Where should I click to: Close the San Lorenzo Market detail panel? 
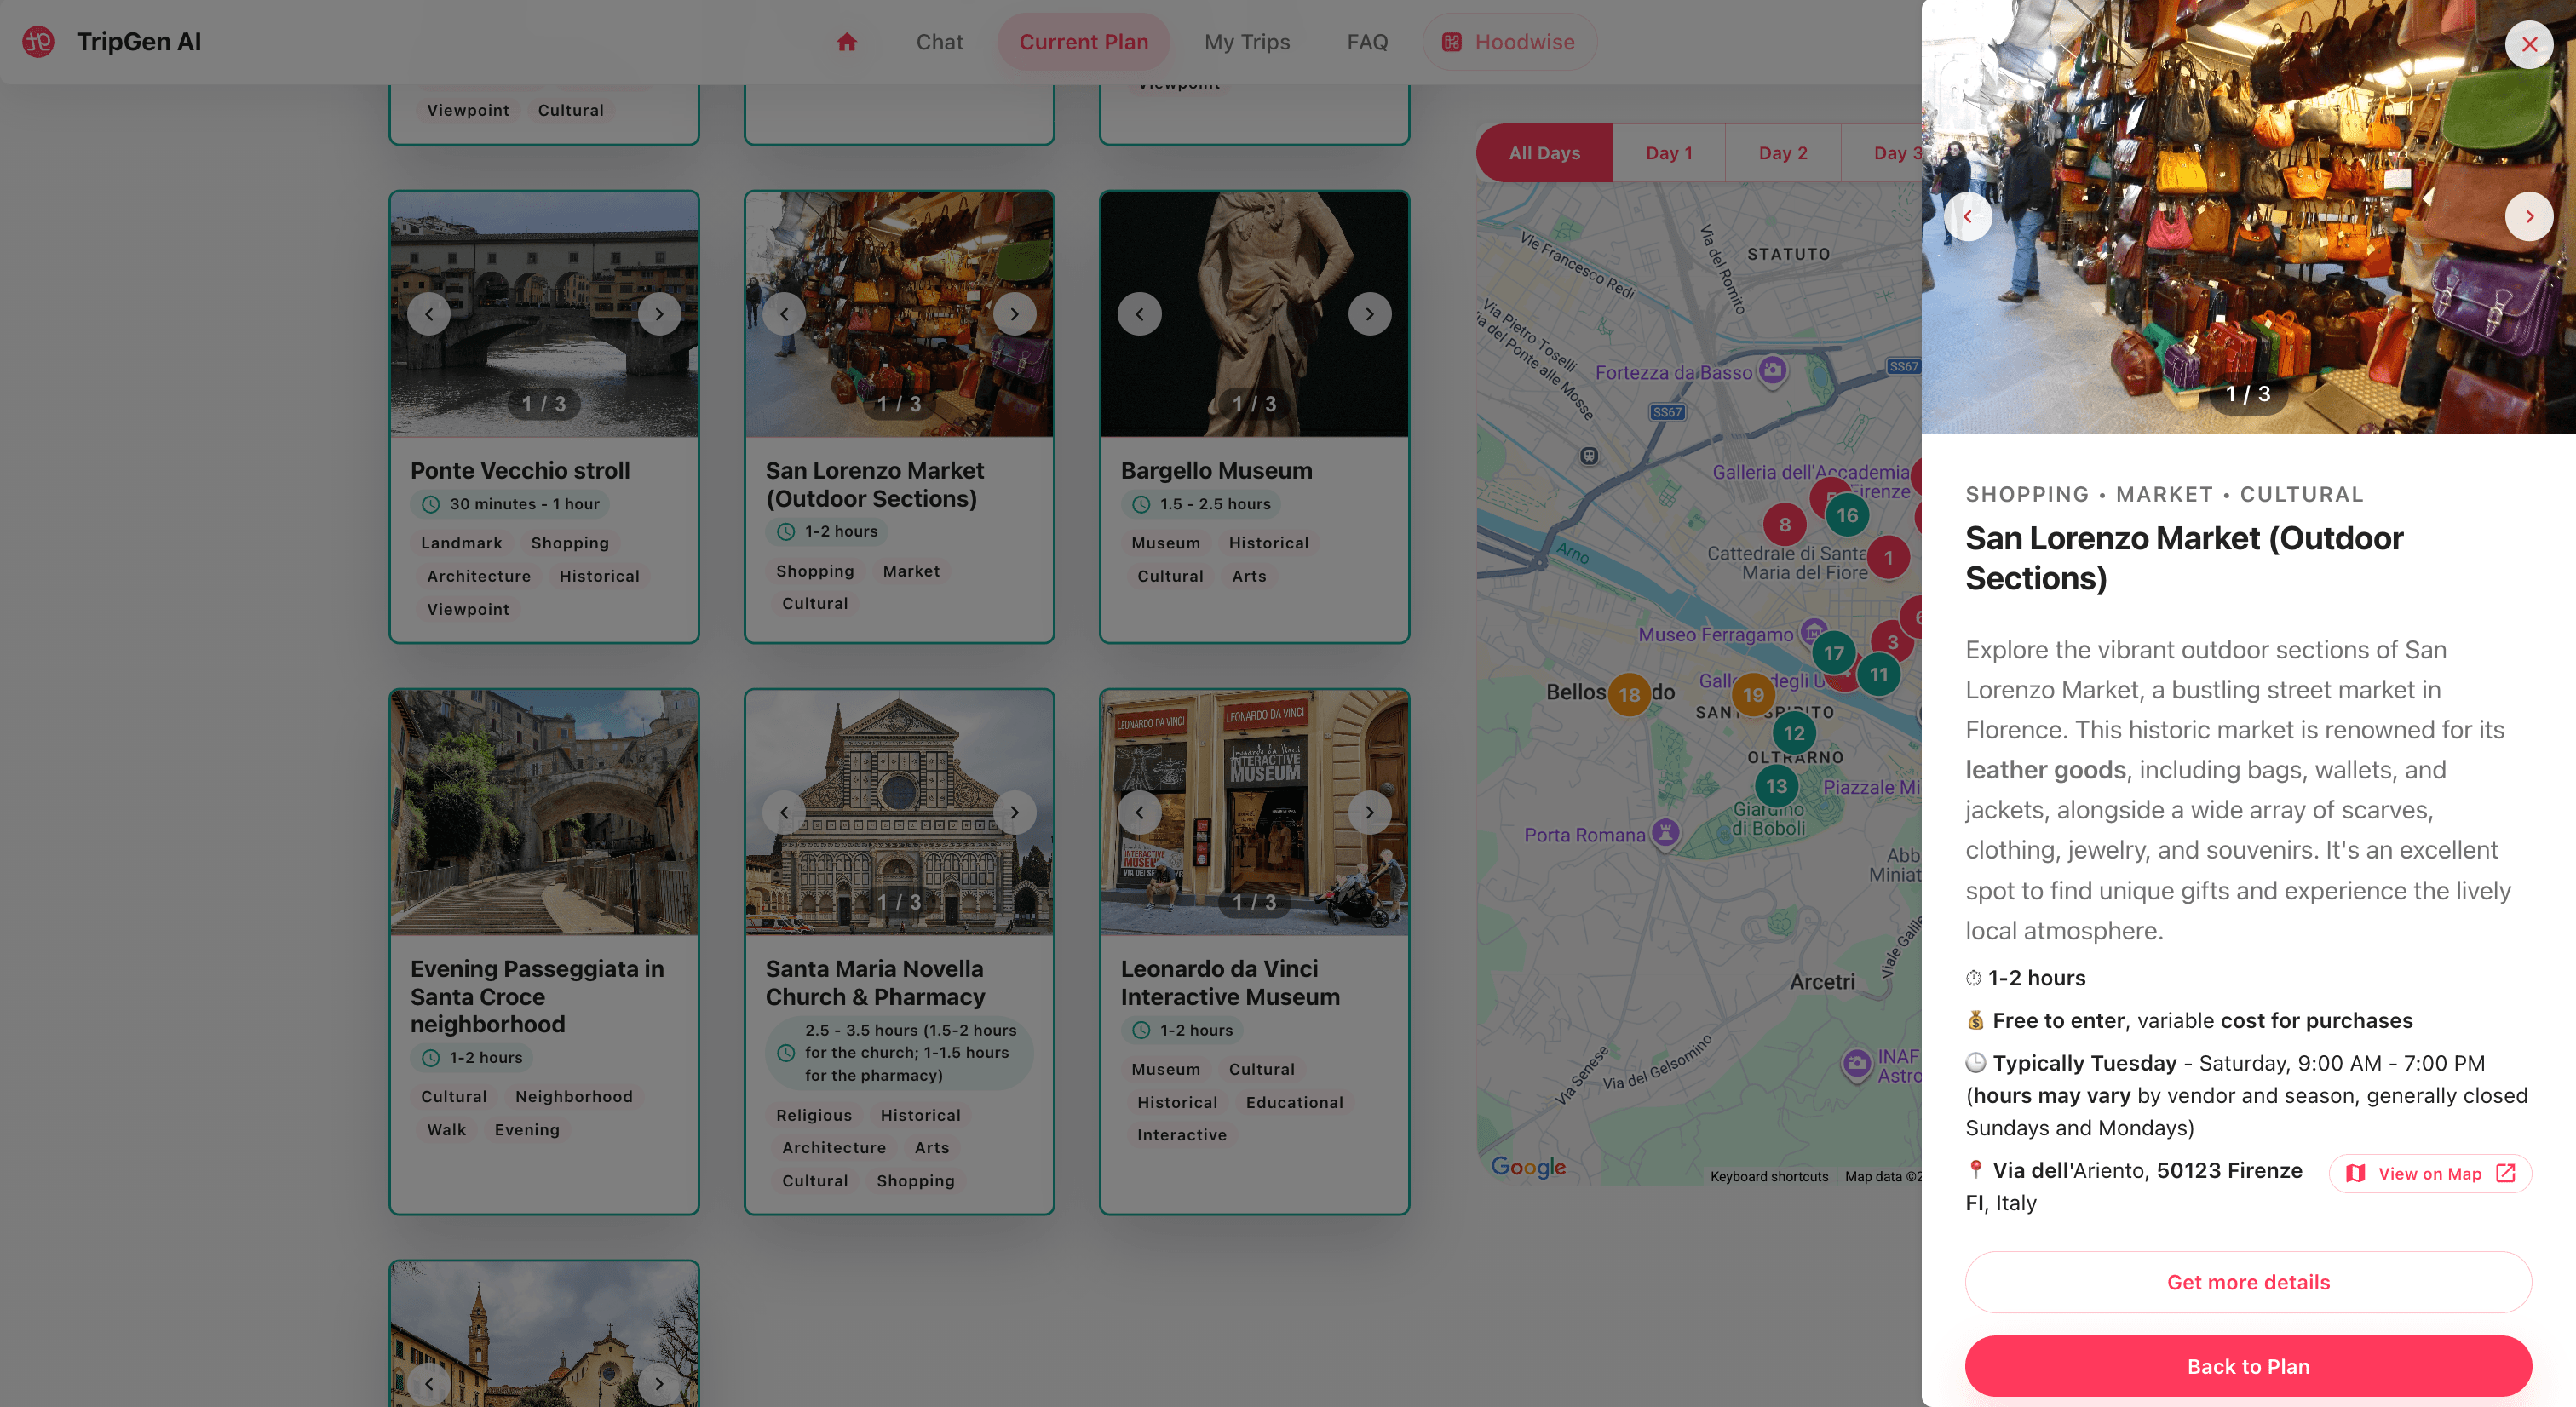pos(2529,44)
